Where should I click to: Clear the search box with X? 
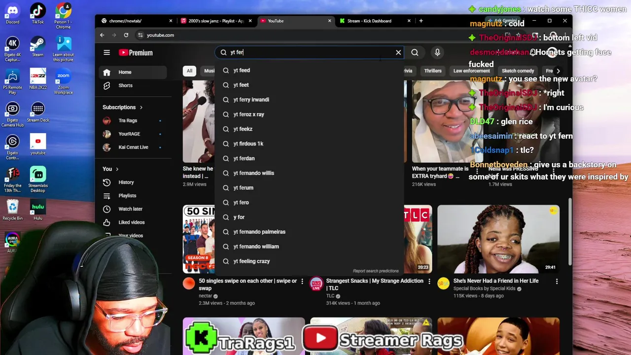[398, 52]
